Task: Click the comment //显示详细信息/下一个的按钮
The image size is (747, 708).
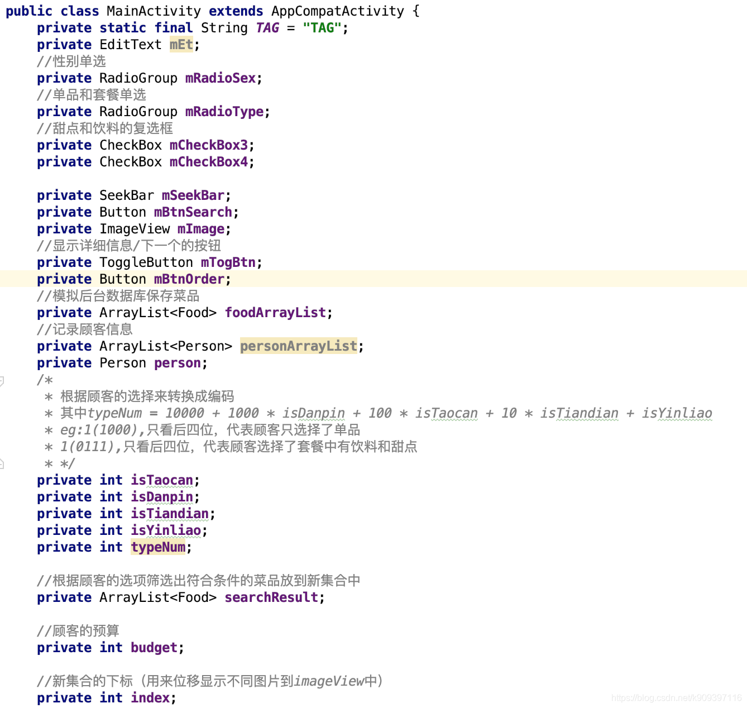Action: click(129, 246)
